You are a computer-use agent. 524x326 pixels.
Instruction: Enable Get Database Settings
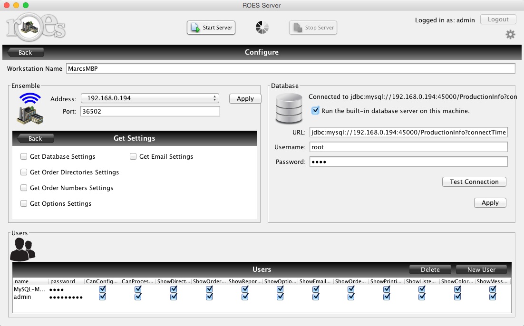pyautogui.click(x=23, y=156)
